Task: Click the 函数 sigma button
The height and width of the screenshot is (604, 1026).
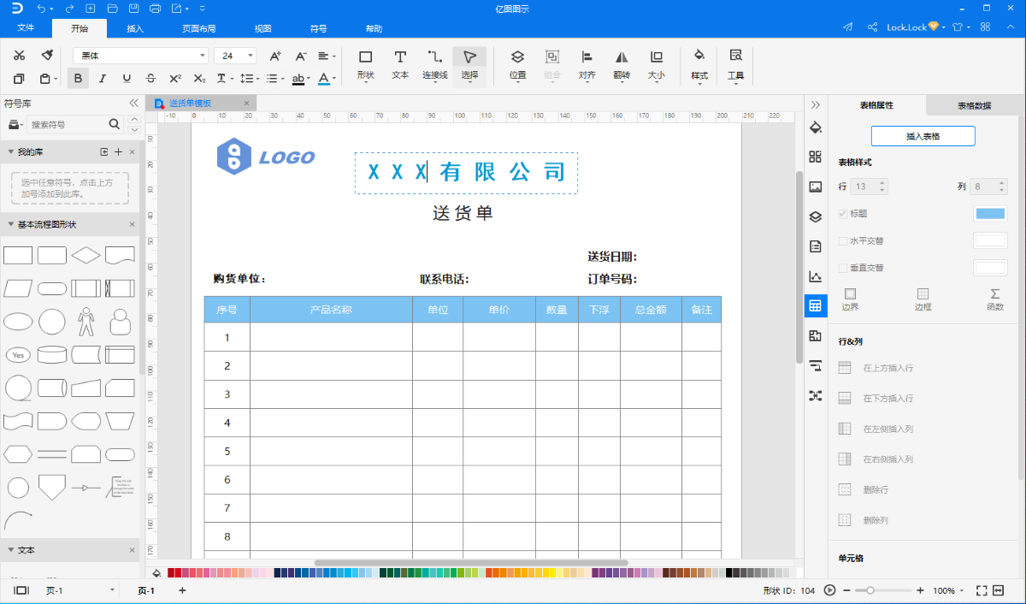Action: pos(995,299)
